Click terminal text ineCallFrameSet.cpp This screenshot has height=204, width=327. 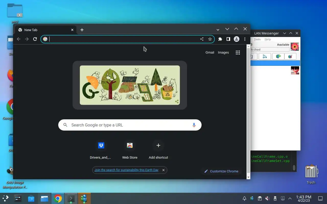tap(270, 161)
